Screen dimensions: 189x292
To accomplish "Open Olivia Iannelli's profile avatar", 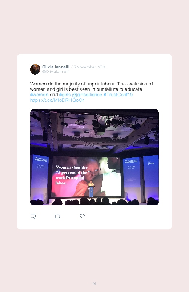I will click(x=35, y=69).
